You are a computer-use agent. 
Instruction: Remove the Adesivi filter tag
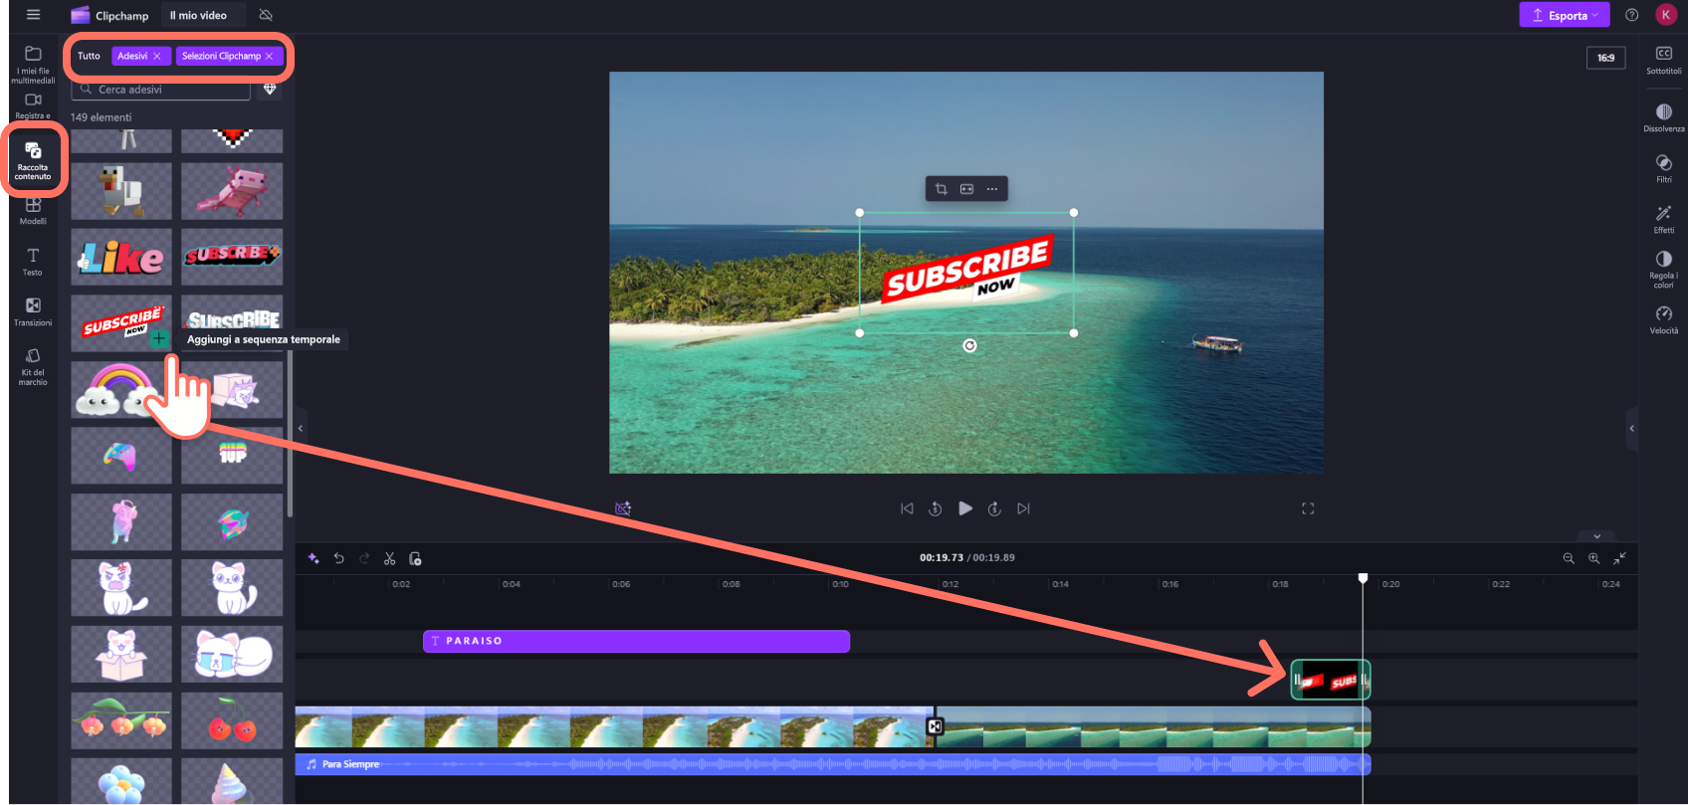pyautogui.click(x=157, y=56)
